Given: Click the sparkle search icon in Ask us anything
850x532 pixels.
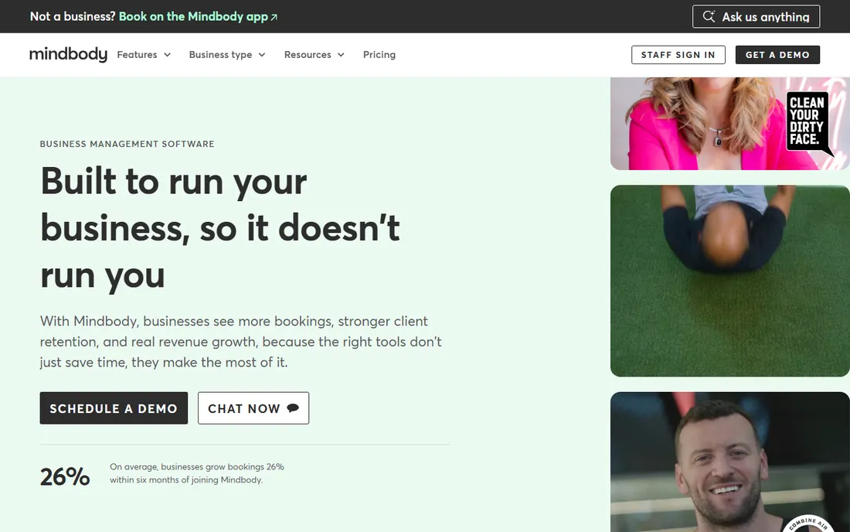Looking at the screenshot, I should pyautogui.click(x=709, y=16).
